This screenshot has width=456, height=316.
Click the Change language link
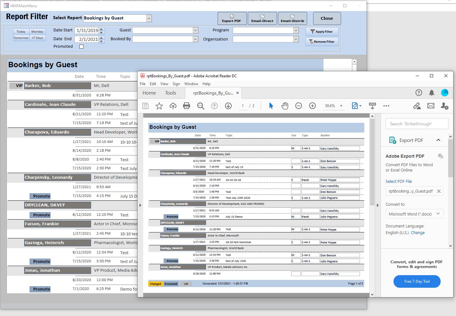[x=418, y=232]
